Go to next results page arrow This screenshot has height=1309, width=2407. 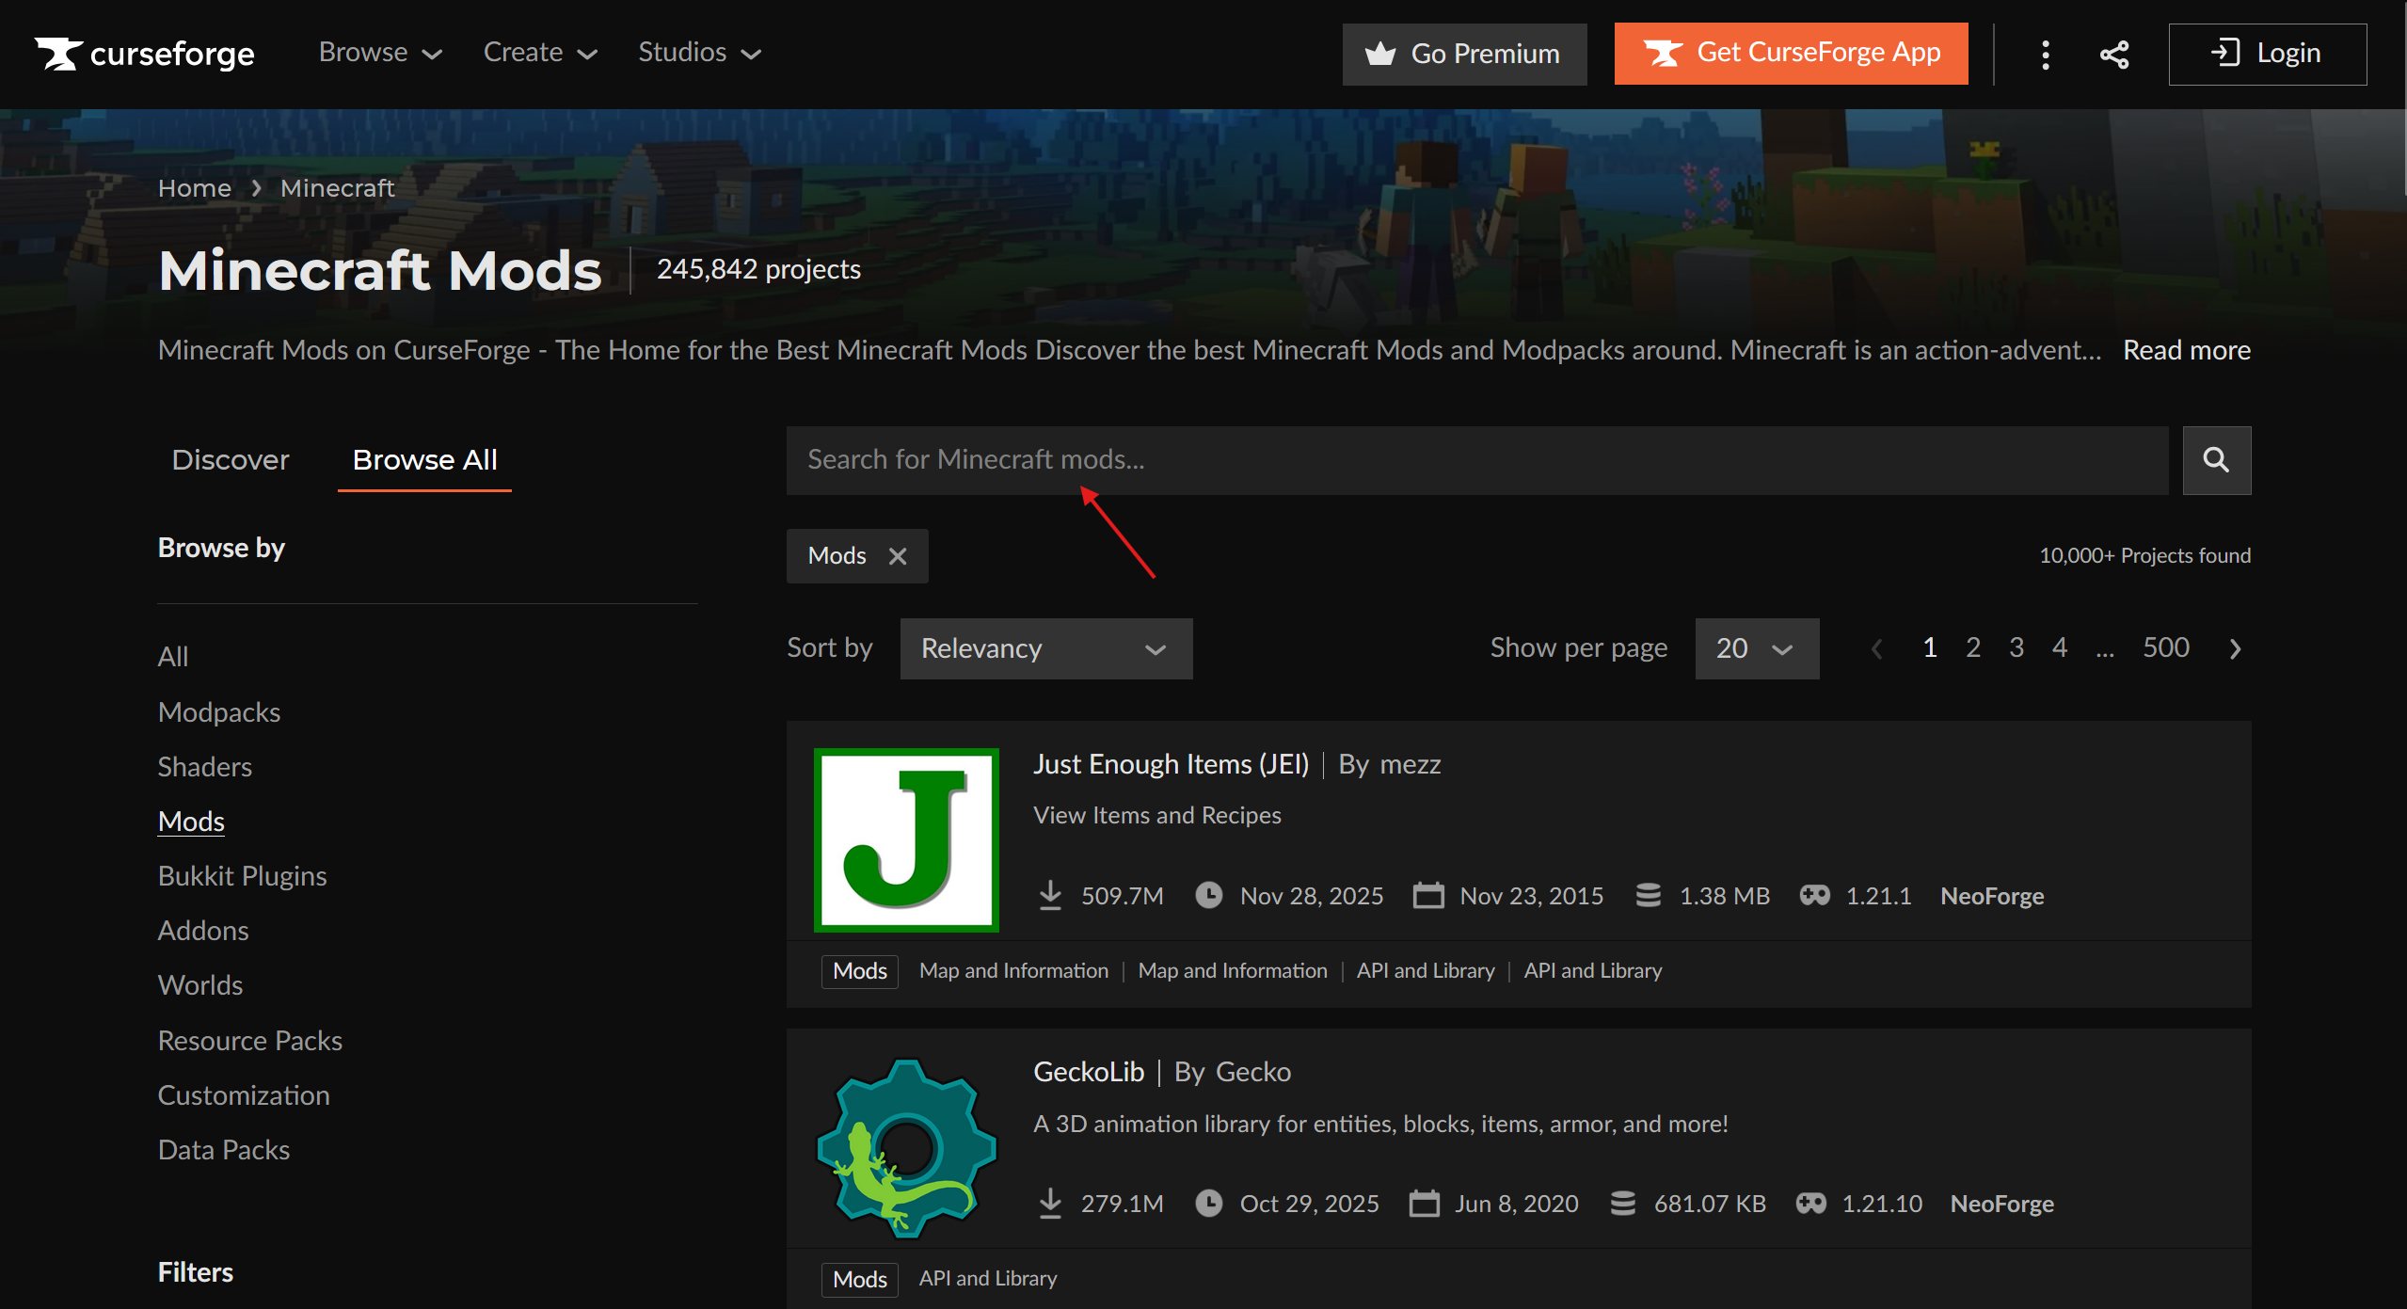point(2235,648)
